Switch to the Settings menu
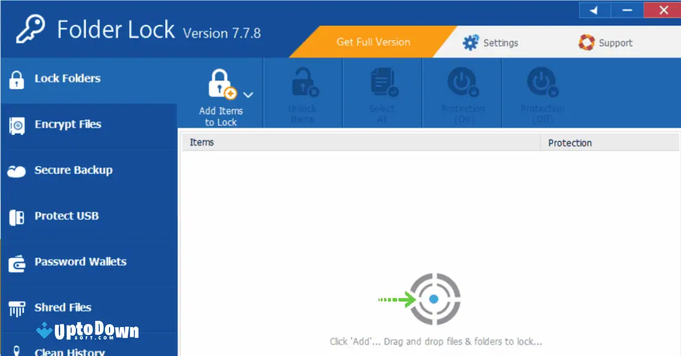Viewport: 681px width, 356px height. [x=491, y=42]
